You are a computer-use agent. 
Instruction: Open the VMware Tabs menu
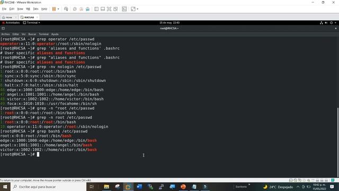pos(35,9)
